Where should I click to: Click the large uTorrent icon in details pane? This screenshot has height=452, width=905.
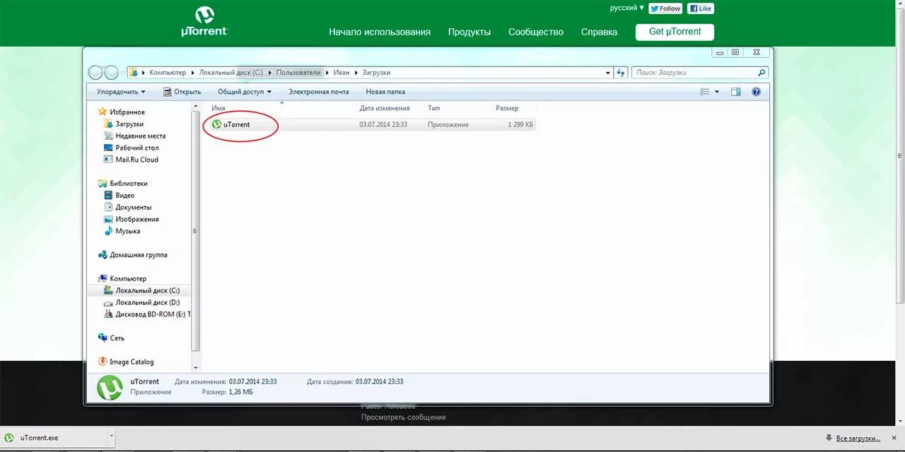point(110,388)
